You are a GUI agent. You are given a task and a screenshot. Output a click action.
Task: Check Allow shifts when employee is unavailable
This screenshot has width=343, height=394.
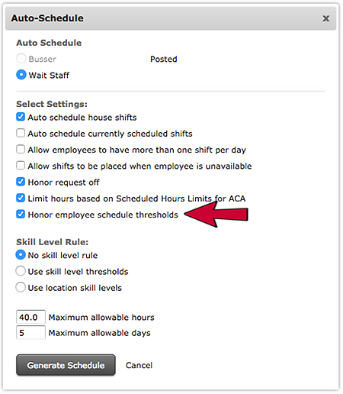(21, 166)
